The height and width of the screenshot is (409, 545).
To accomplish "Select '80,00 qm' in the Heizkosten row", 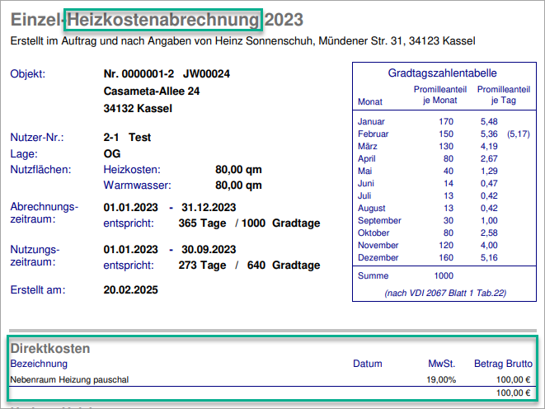I will click(x=238, y=170).
